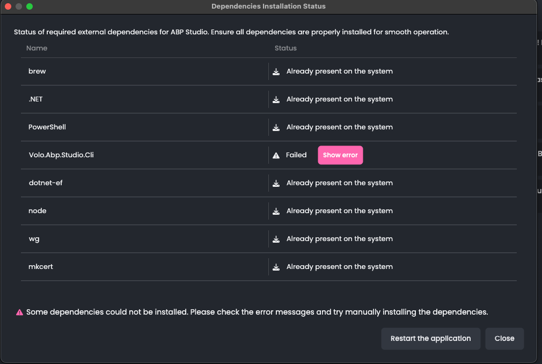Click the download icon in the node row
Viewport: 542px width, 364px height.
[276, 211]
